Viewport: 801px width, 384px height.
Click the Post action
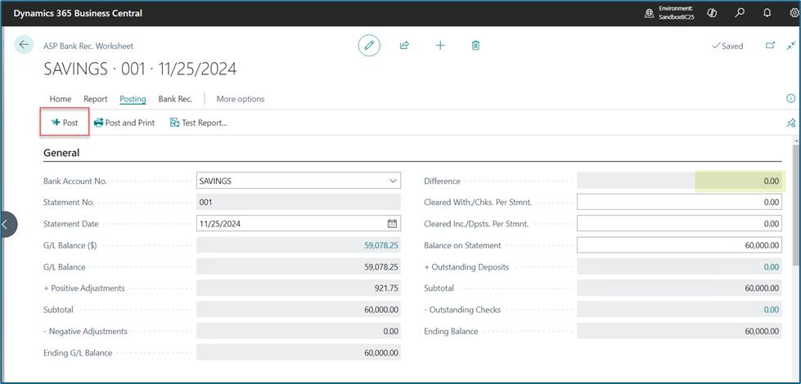[x=65, y=123]
